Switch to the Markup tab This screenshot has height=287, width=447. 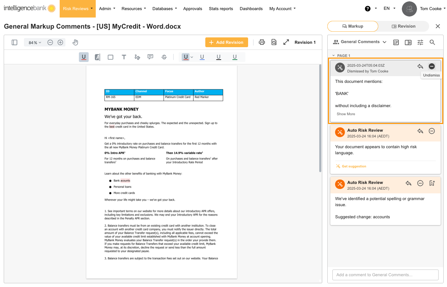pos(353,26)
